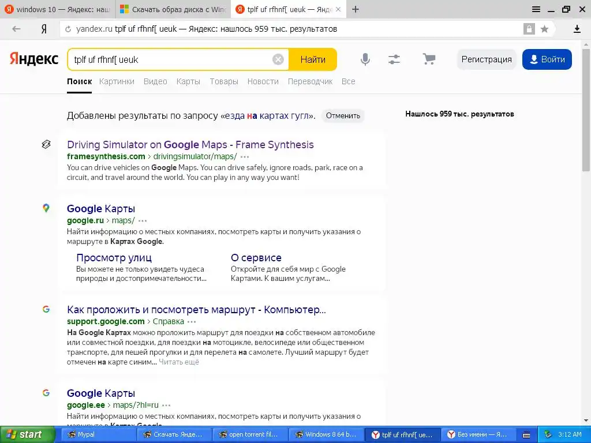Open the О сервисе sitelink
Image resolution: width=591 pixels, height=443 pixels.
coord(256,258)
